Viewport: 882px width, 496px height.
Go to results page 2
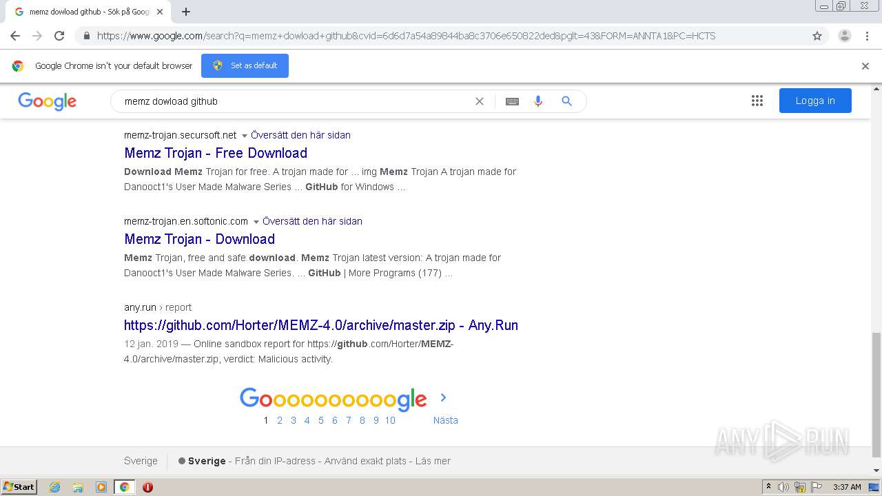(280, 420)
